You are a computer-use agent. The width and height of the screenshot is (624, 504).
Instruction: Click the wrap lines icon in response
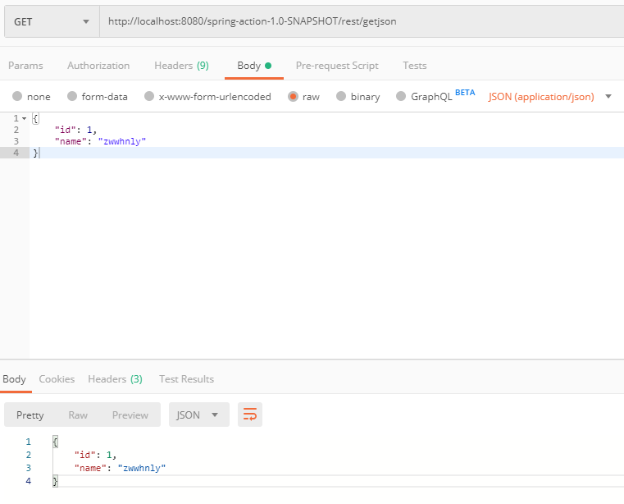click(250, 415)
